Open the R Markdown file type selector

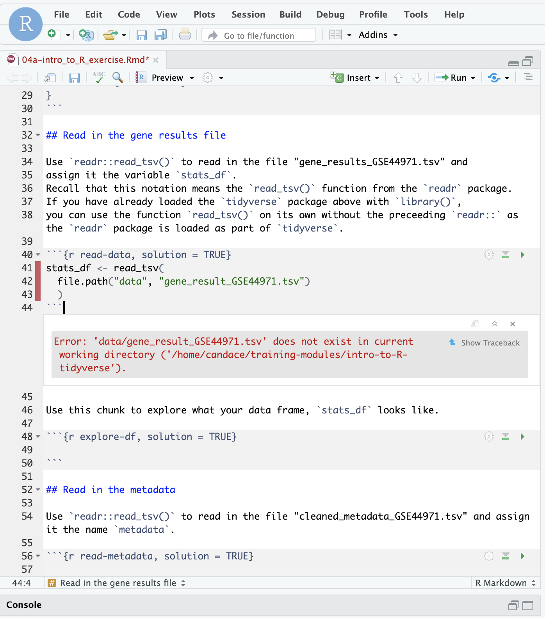pos(505,583)
